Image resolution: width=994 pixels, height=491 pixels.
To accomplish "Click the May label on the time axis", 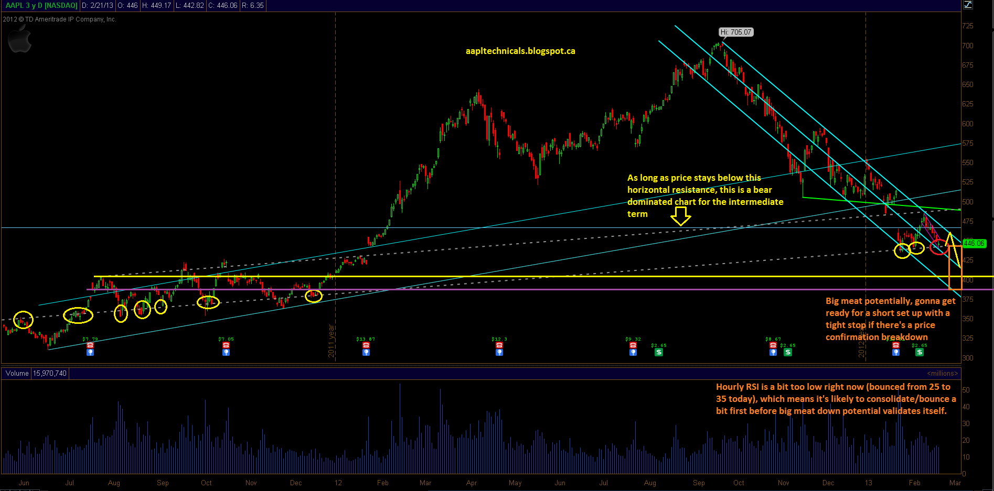I will [515, 483].
